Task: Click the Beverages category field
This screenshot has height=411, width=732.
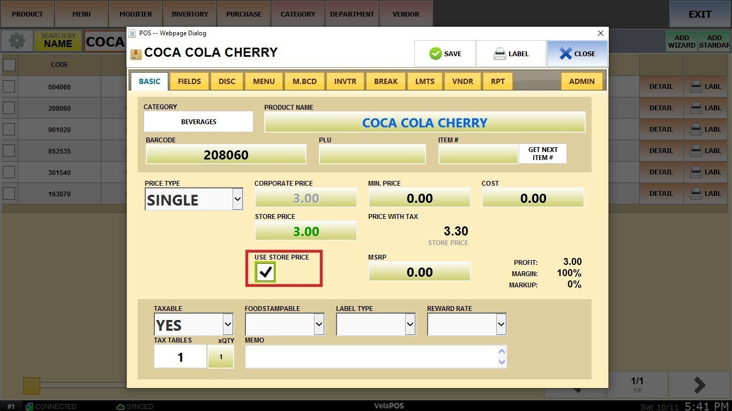Action: point(198,121)
